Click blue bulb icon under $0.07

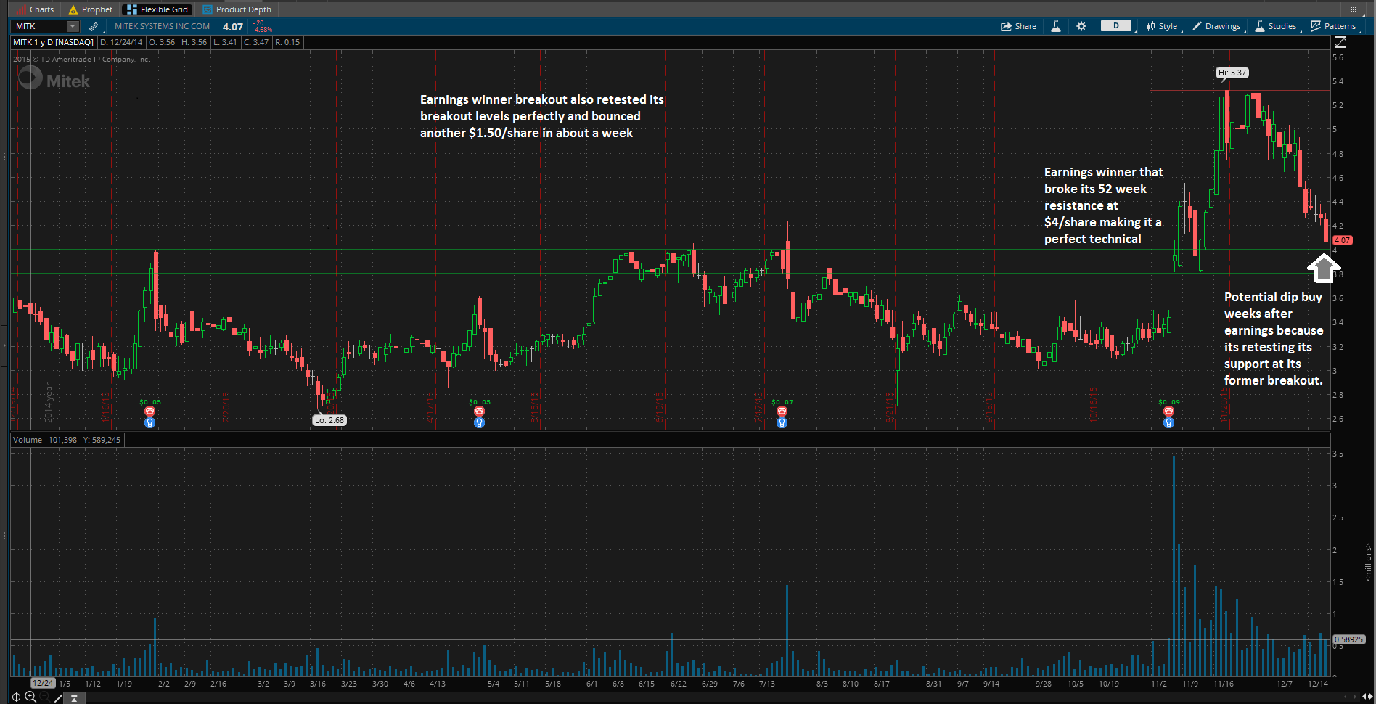[782, 422]
